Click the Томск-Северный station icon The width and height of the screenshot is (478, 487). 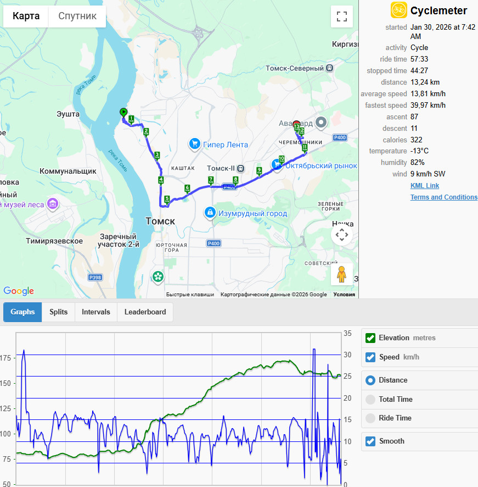point(330,68)
